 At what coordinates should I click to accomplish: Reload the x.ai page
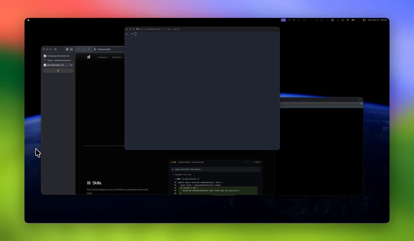tap(89, 49)
